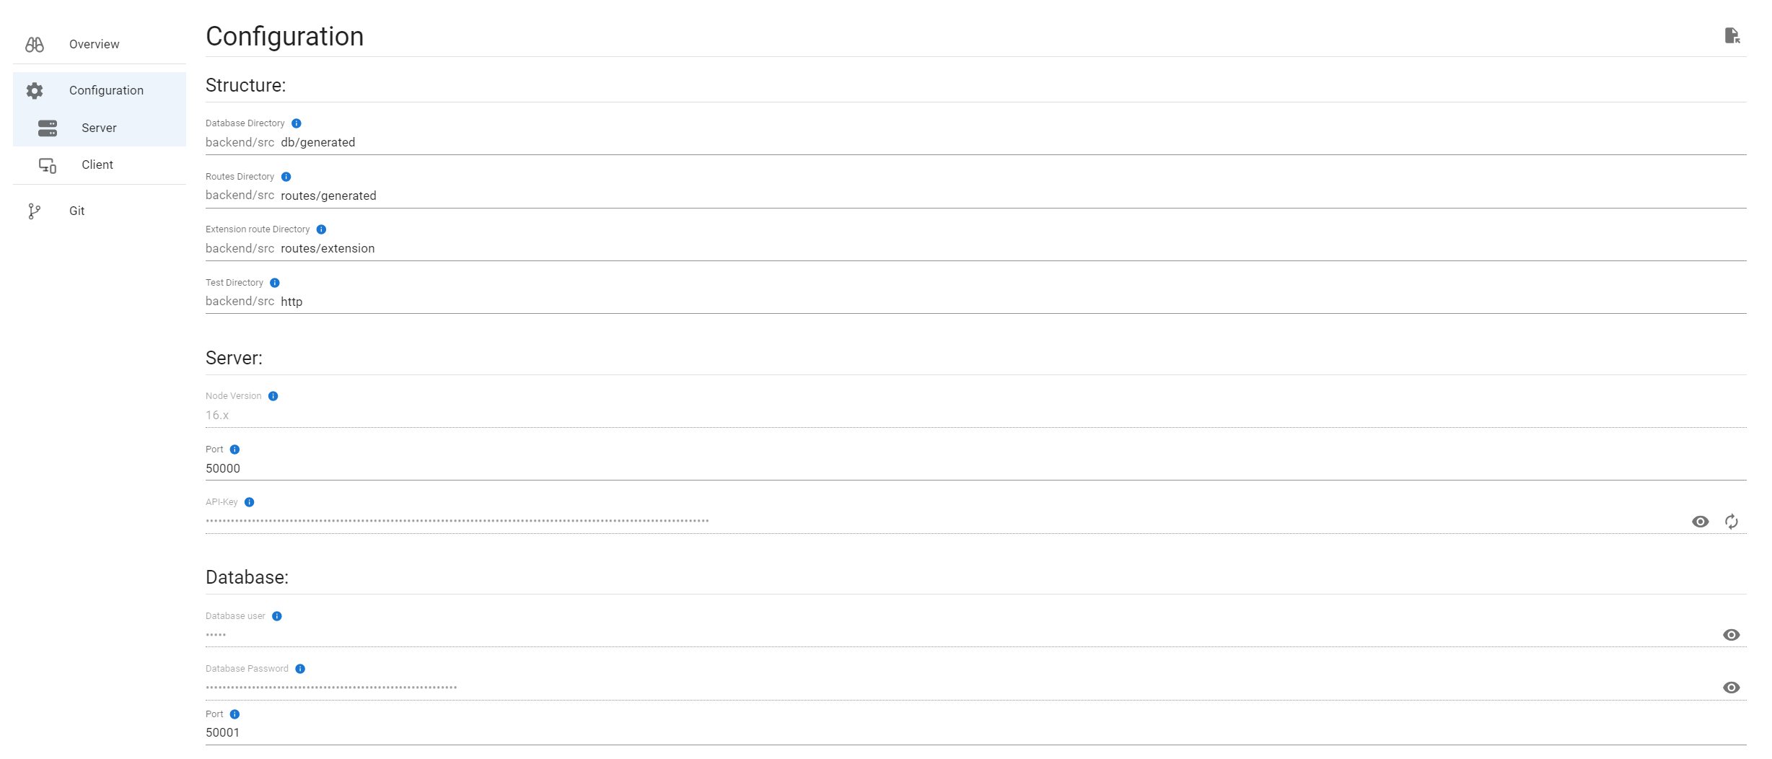
Task: Open the Server configuration sub-item
Action: point(99,128)
